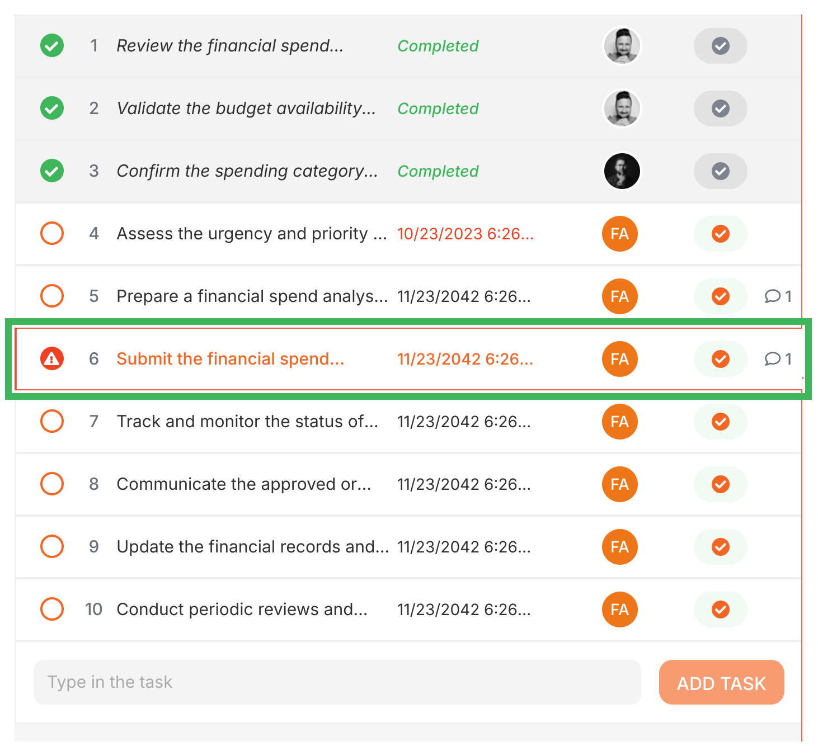Open the assignee photo on task 1
The image size is (818, 756).
(622, 46)
